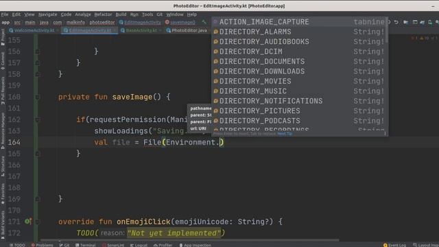Screen dimensions: 439x247
Task: Open the Refactor menu
Action: pyautogui.click(x=103, y=14)
